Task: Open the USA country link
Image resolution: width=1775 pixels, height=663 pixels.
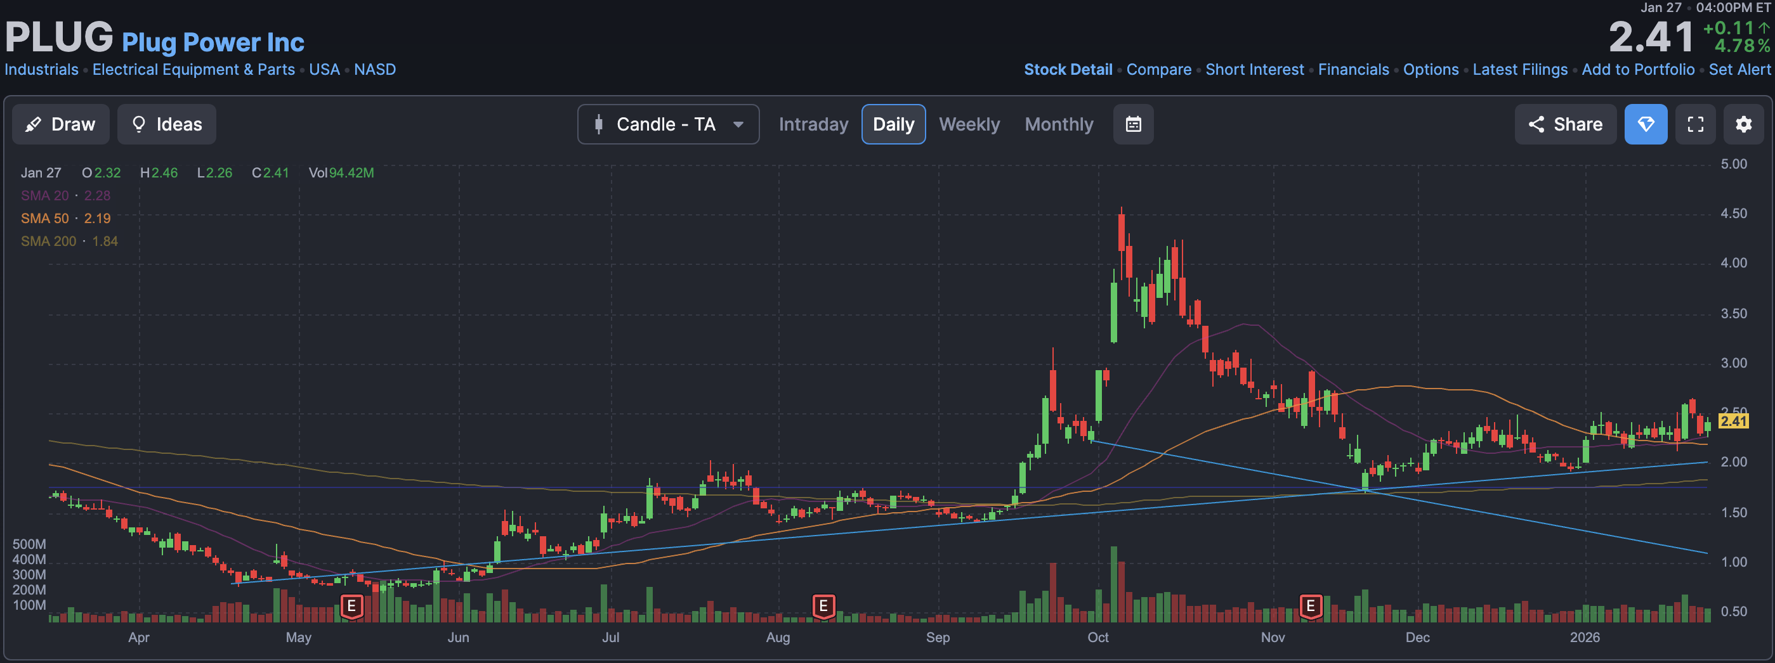Action: 325,70
